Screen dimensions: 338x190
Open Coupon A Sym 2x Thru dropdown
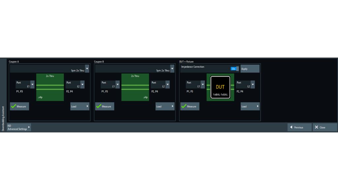(87, 68)
